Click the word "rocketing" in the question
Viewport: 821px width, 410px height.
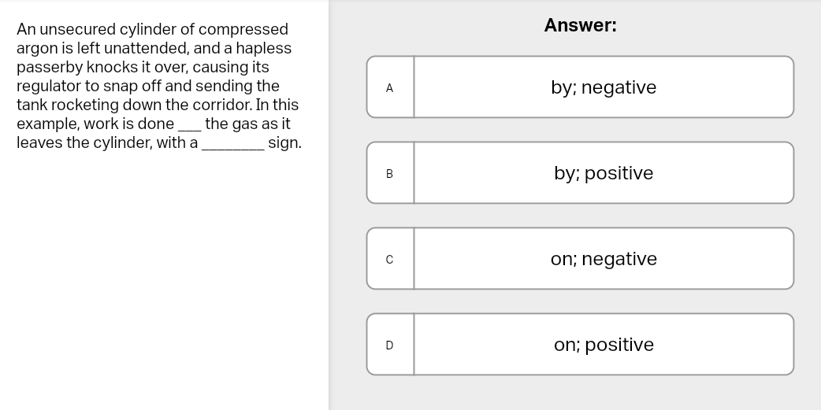click(x=85, y=105)
